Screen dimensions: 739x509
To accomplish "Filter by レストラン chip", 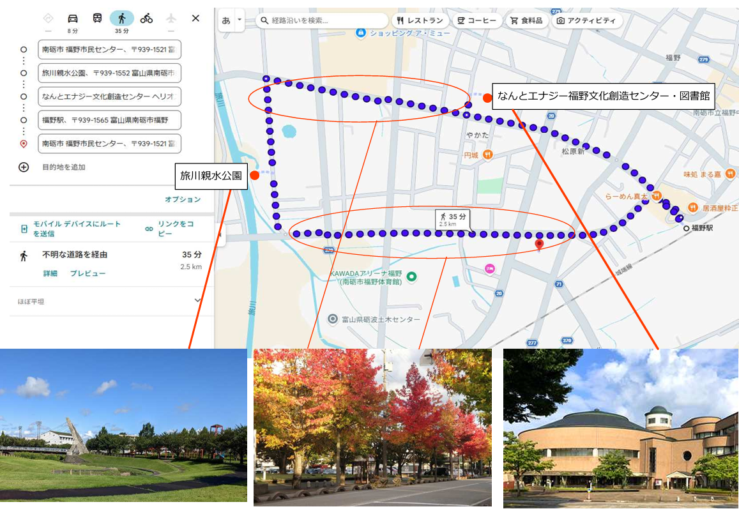I will 420,20.
